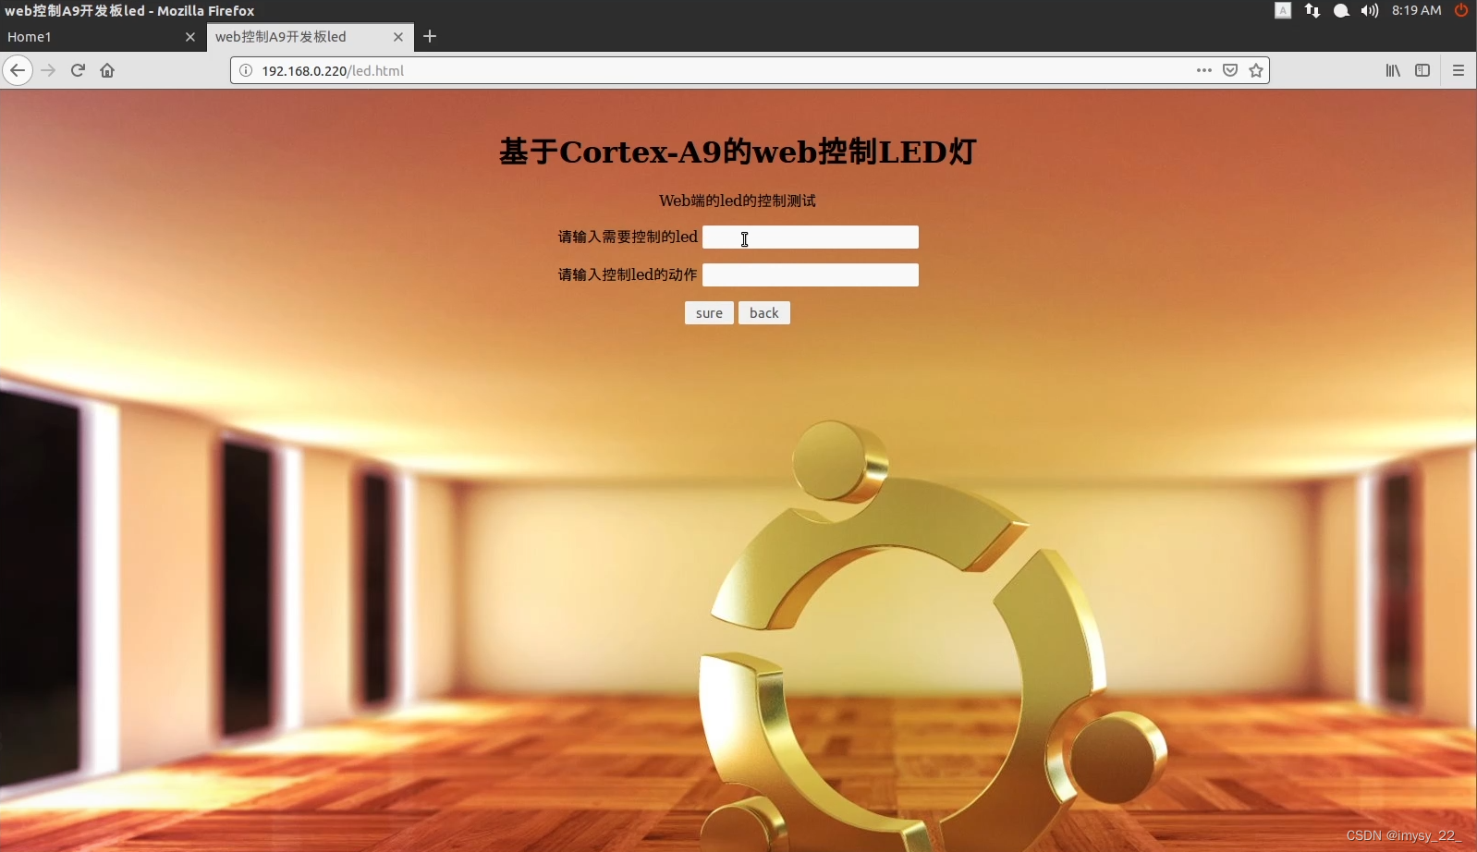Focus the 请输入控制led的动作 input field
Image resolution: width=1477 pixels, height=852 pixels.
click(x=811, y=274)
